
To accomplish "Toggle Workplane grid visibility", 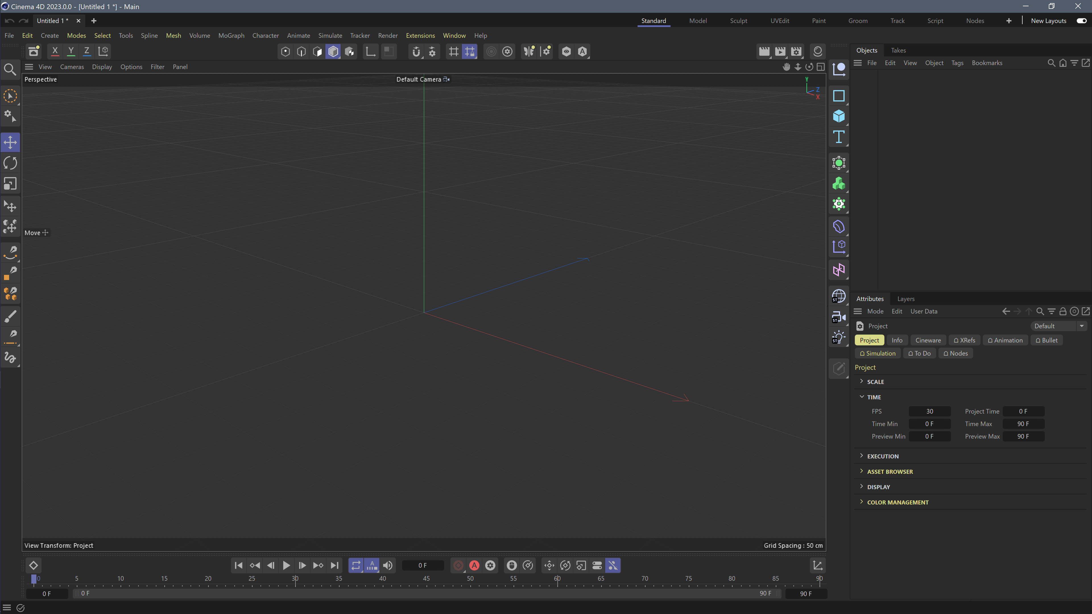I will [x=453, y=51].
